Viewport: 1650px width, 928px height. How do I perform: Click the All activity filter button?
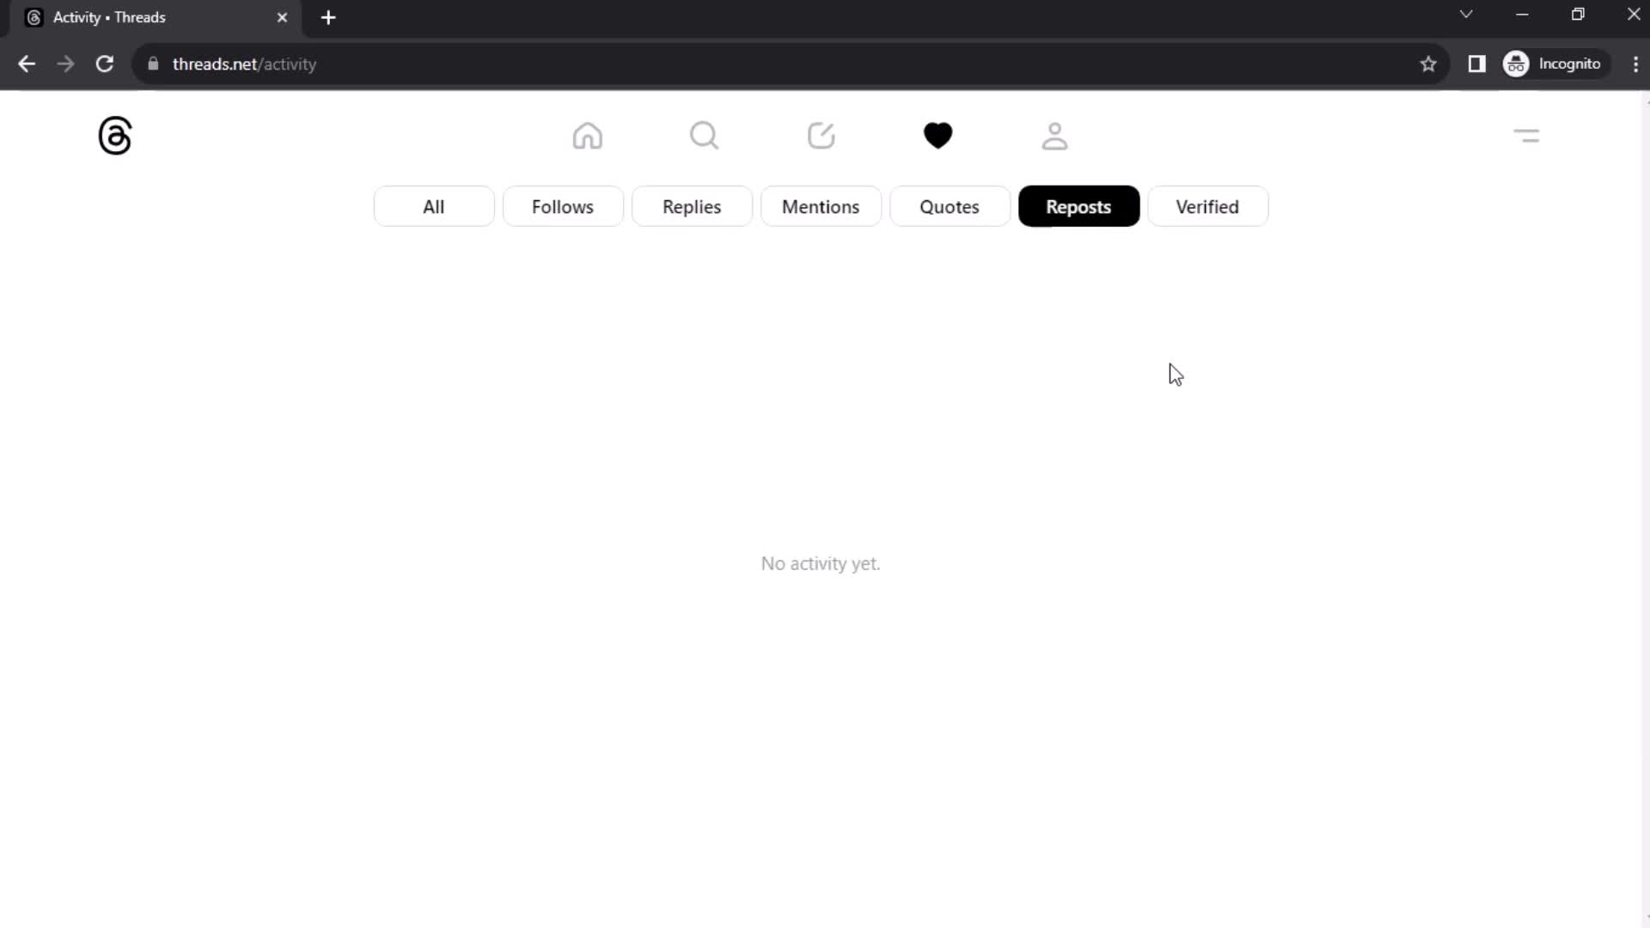tap(433, 206)
